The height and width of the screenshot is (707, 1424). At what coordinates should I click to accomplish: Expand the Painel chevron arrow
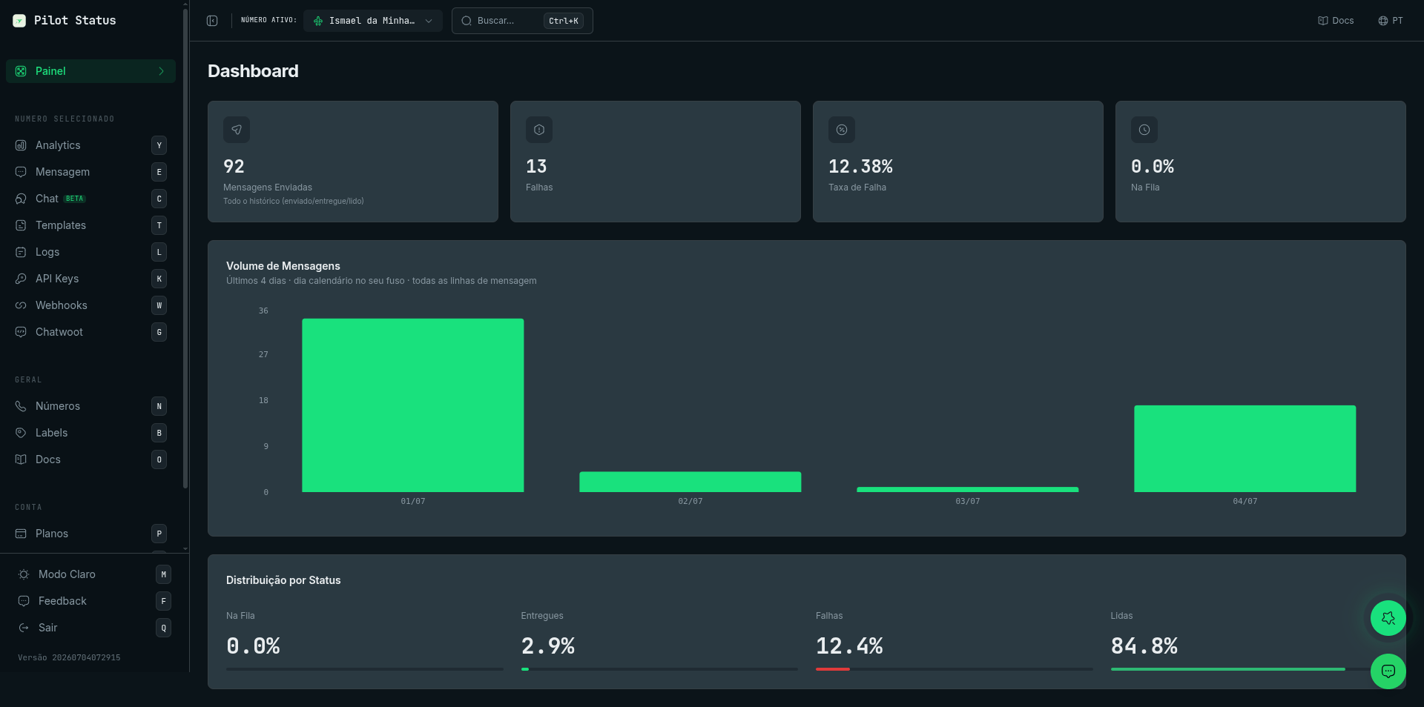[161, 71]
